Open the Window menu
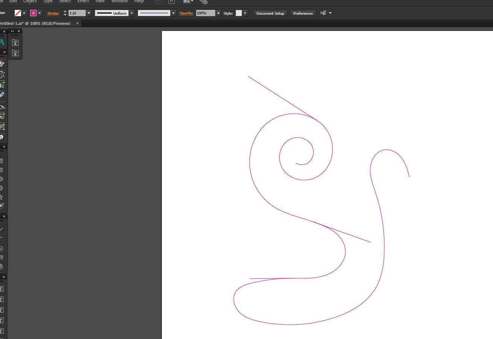The image size is (493, 339). [120, 2]
